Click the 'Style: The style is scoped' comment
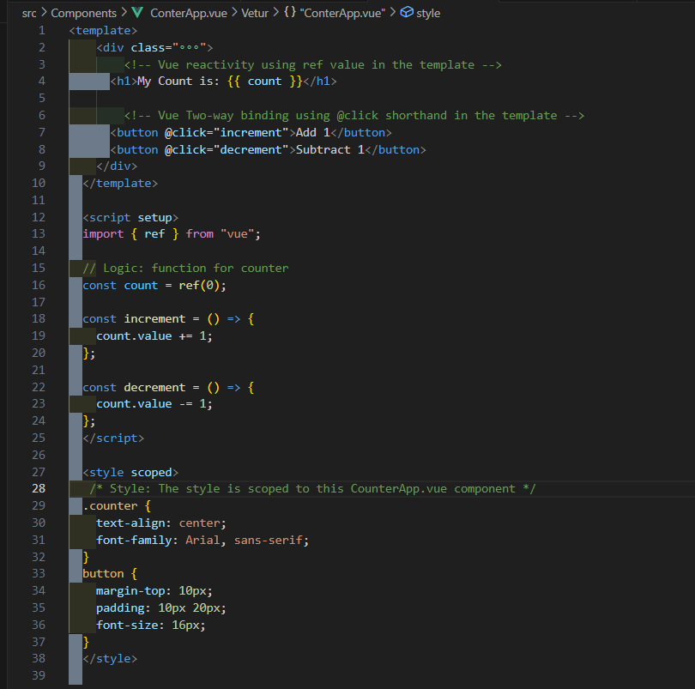 pyautogui.click(x=313, y=488)
